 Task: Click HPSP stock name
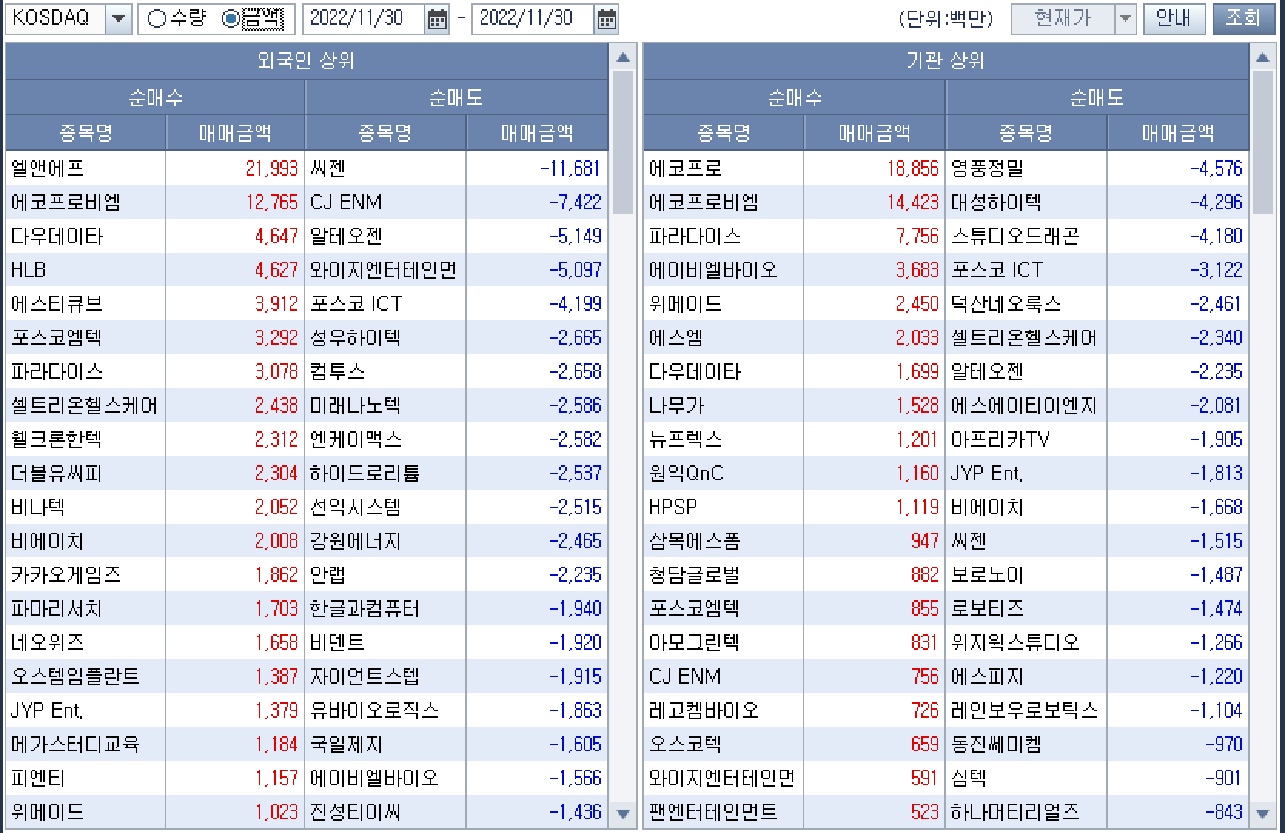(x=673, y=507)
